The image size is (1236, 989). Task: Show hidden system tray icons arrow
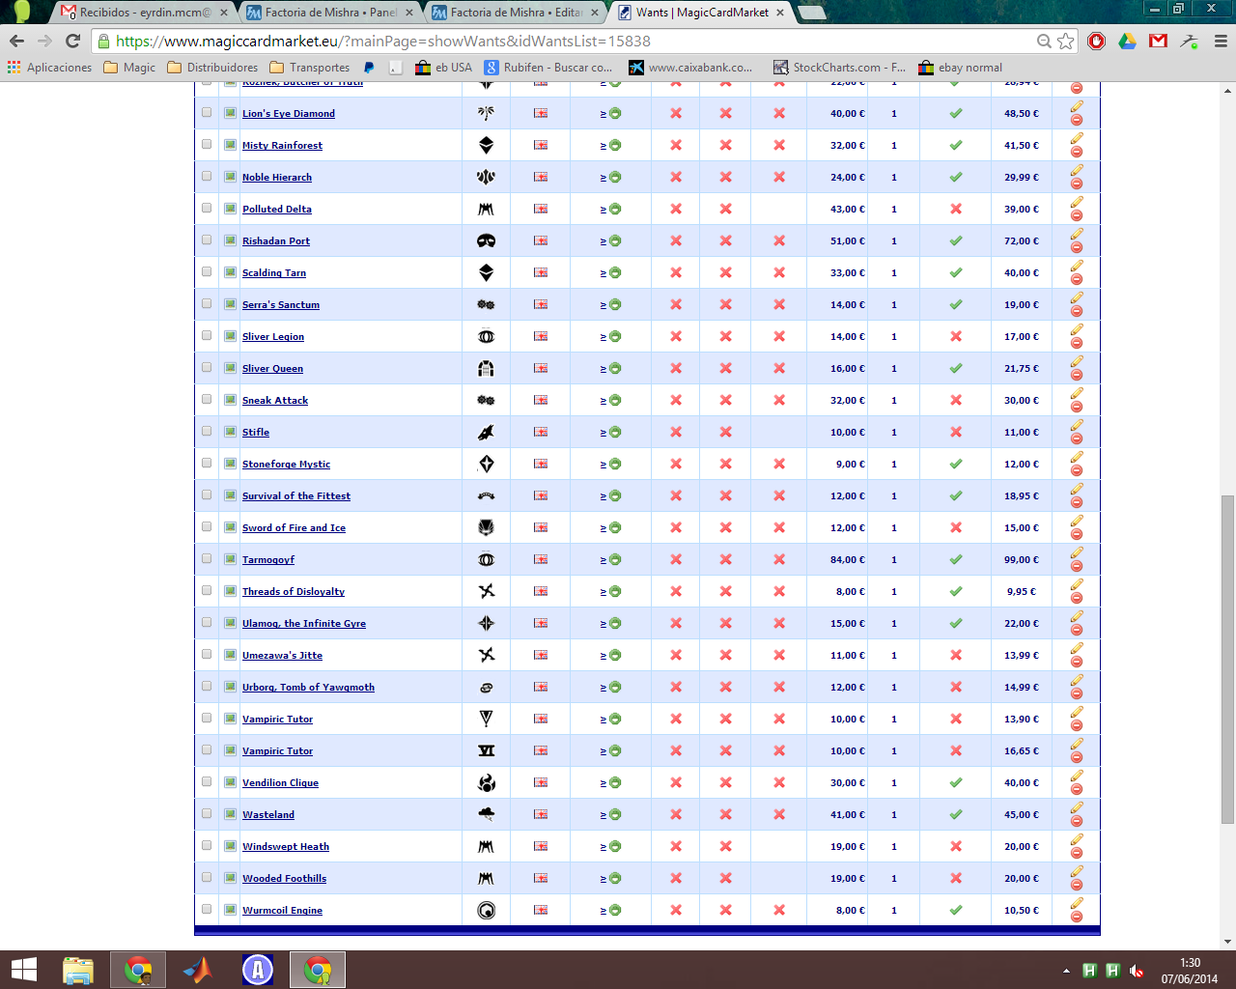pos(1066,971)
